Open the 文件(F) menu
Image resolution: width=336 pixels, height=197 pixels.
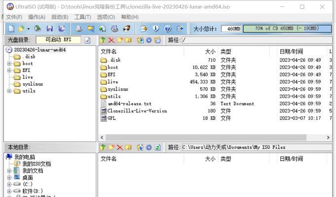(x=14, y=17)
